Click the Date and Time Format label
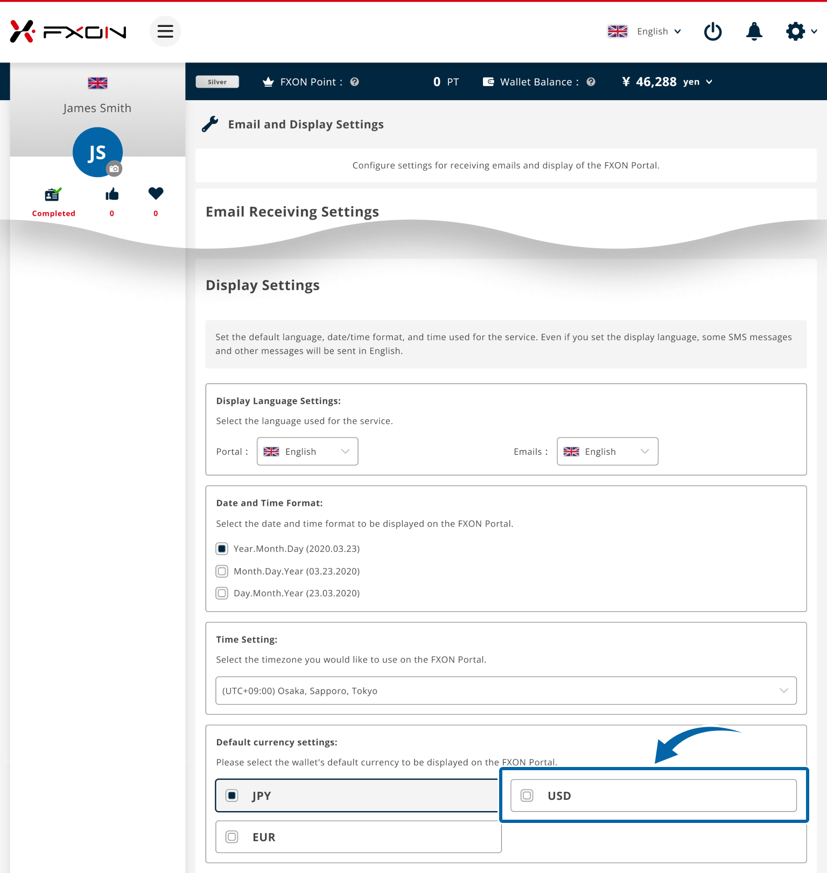Viewport: 827px width, 873px height. pyautogui.click(x=269, y=503)
